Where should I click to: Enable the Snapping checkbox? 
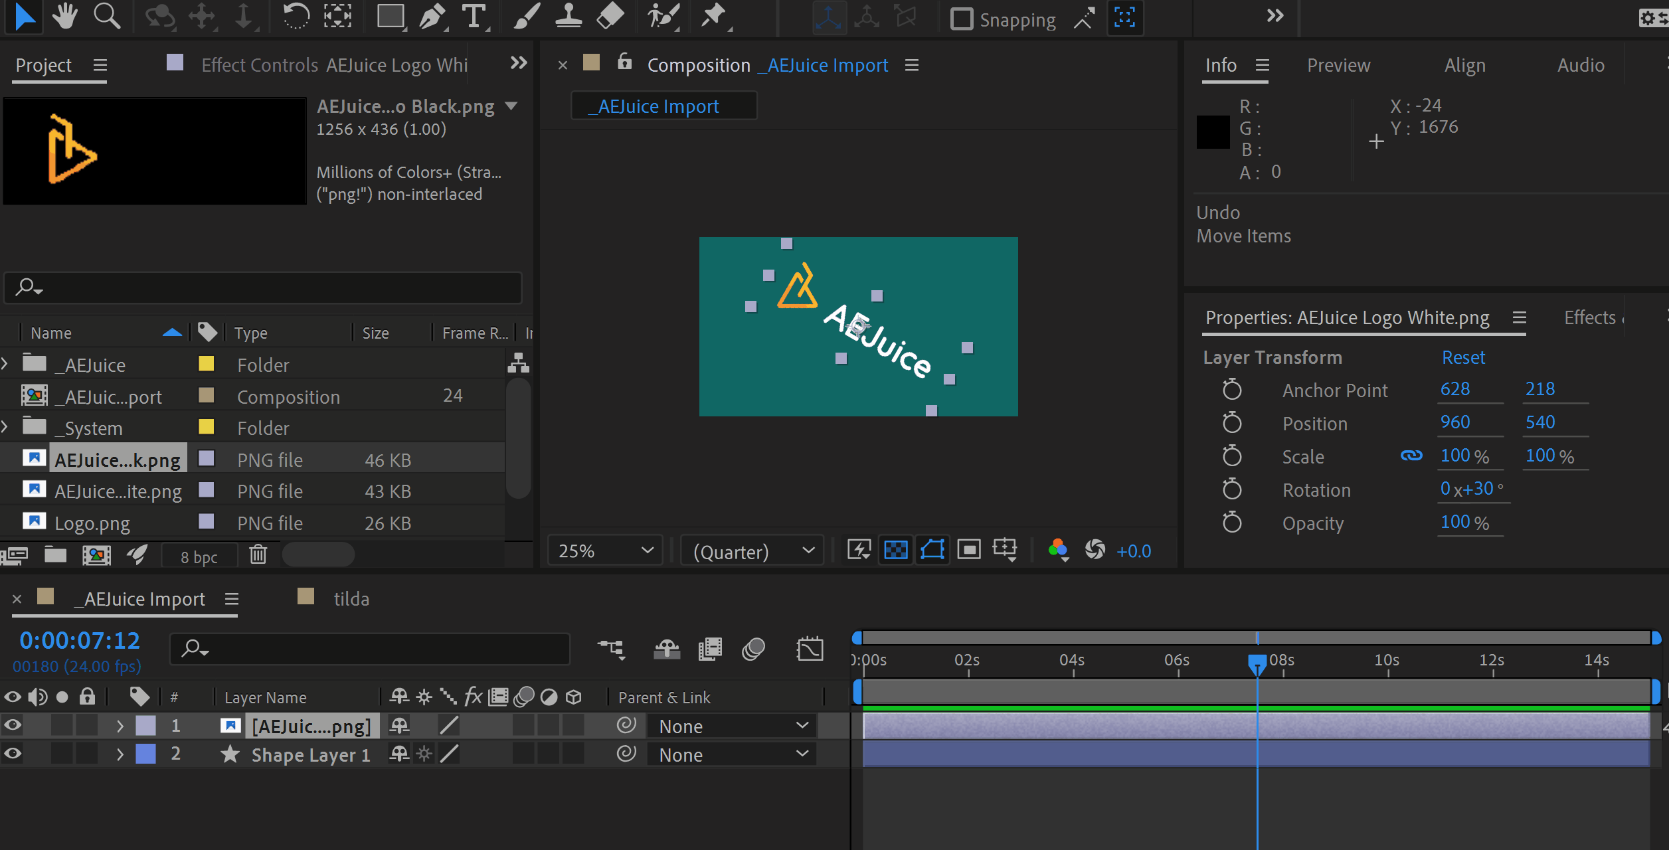pos(961,19)
